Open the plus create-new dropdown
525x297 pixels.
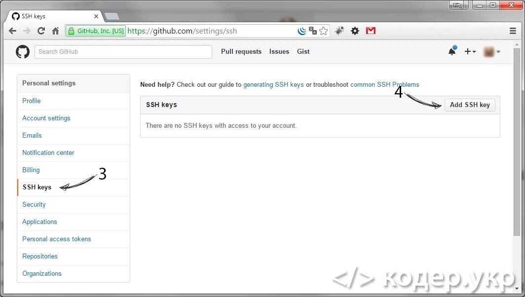pos(470,52)
